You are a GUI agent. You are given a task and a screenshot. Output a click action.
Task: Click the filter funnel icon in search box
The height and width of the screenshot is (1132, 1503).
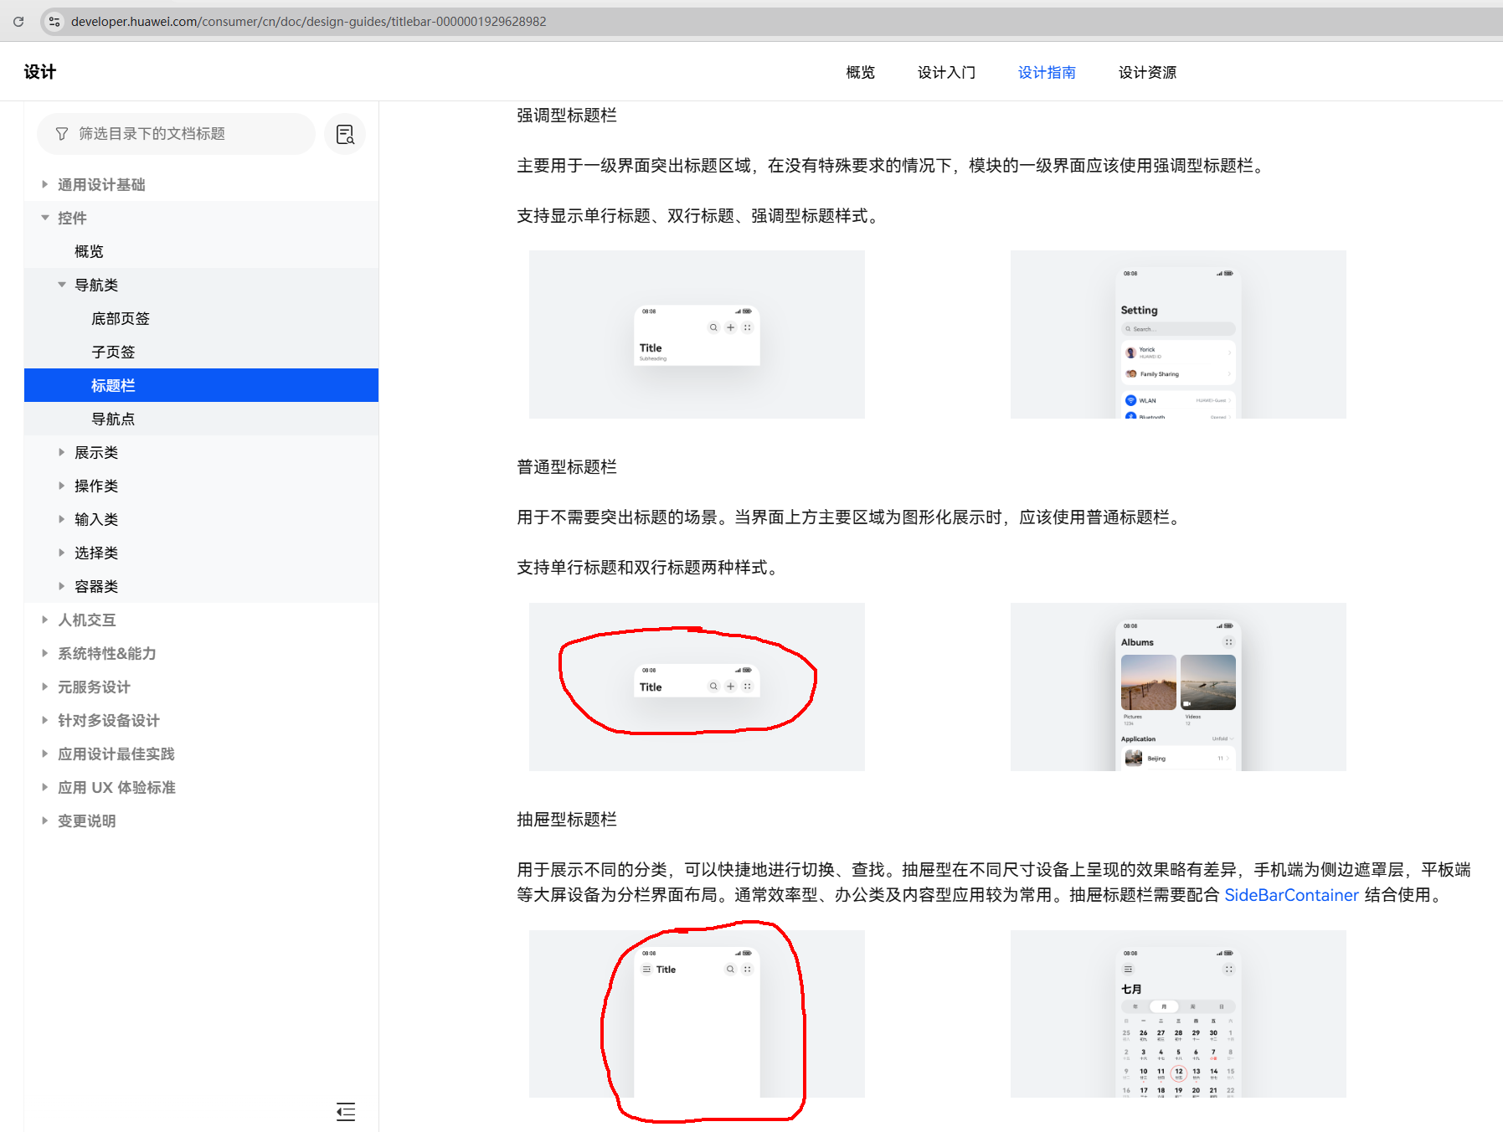pyautogui.click(x=62, y=134)
